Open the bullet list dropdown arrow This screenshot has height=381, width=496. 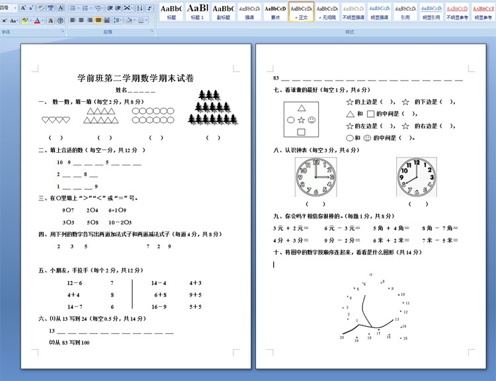[x=79, y=8]
